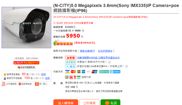Click the OK mart store icon

tap(71, 77)
